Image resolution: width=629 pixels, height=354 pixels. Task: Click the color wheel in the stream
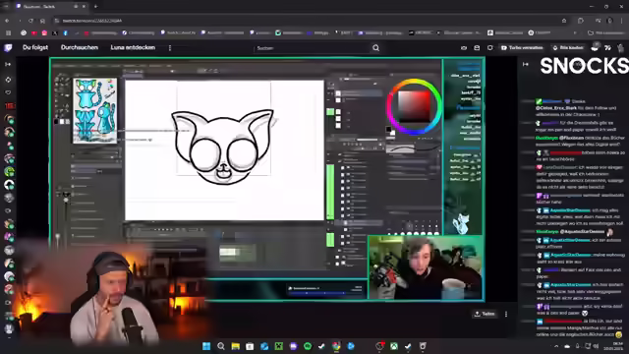pos(415,107)
